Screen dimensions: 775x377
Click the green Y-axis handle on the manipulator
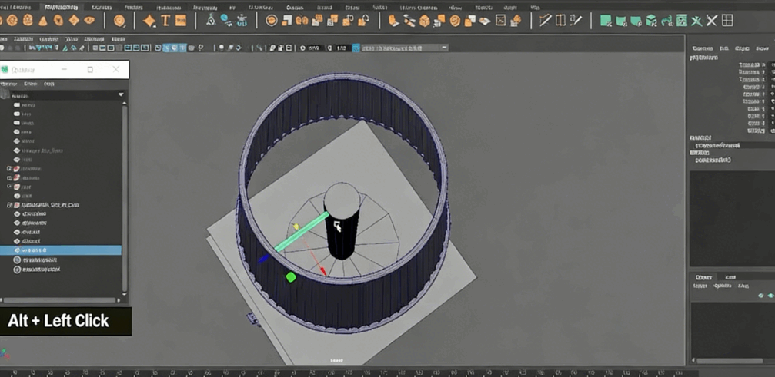pyautogui.click(x=291, y=276)
